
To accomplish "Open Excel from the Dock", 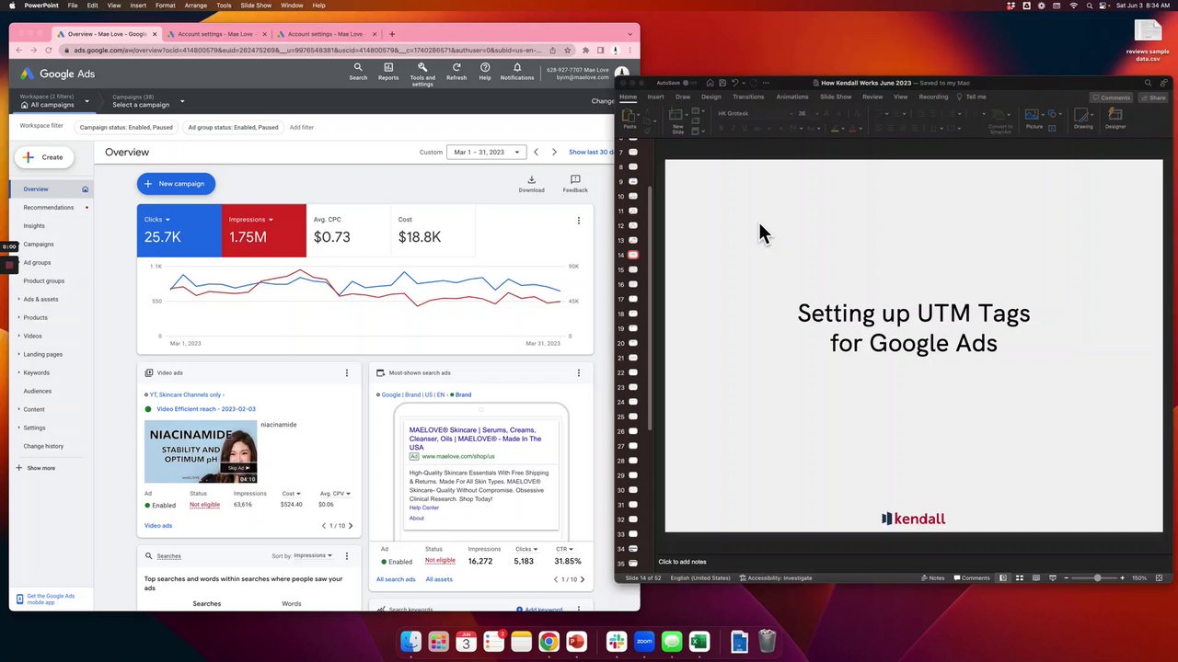I will tap(699, 641).
